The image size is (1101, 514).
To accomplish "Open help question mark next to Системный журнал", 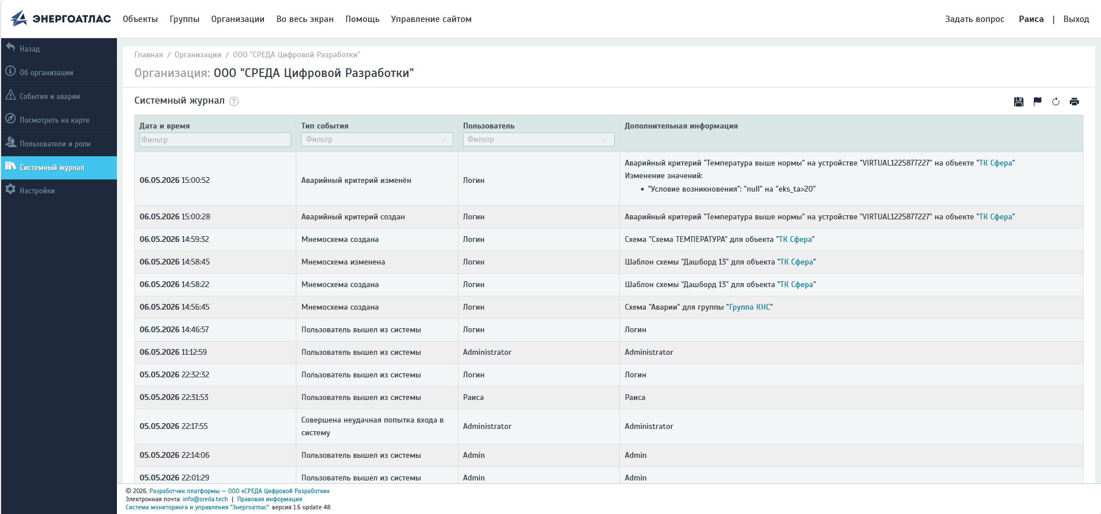I will (x=234, y=101).
